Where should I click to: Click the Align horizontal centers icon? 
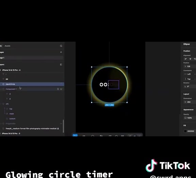(x=190, y=59)
